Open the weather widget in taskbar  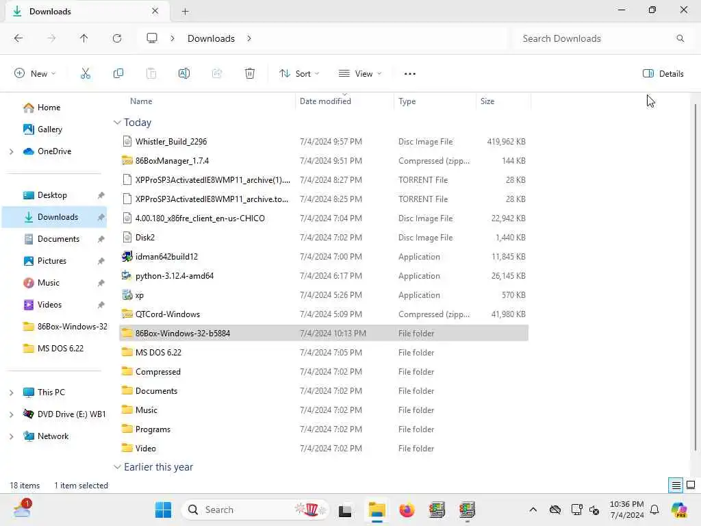21,510
